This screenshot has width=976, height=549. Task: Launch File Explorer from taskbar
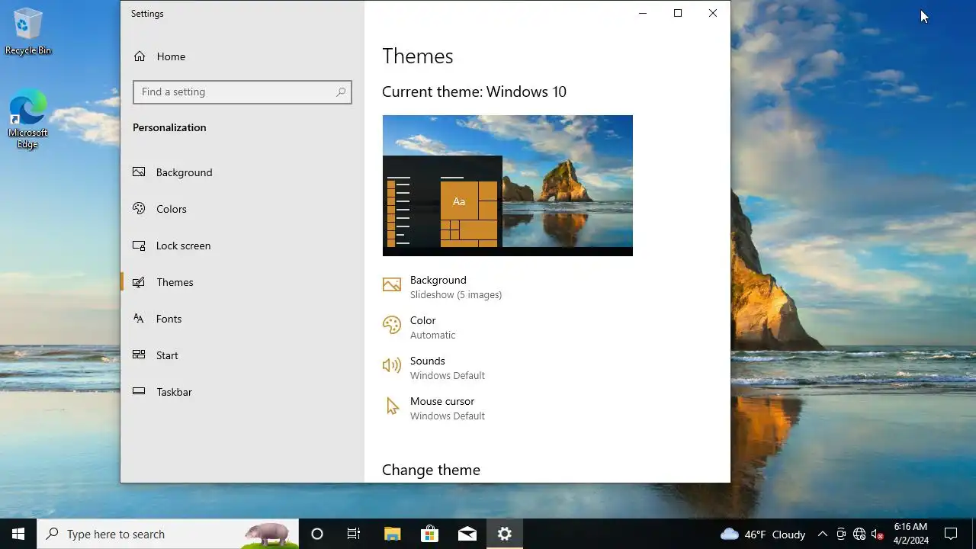pos(392,534)
